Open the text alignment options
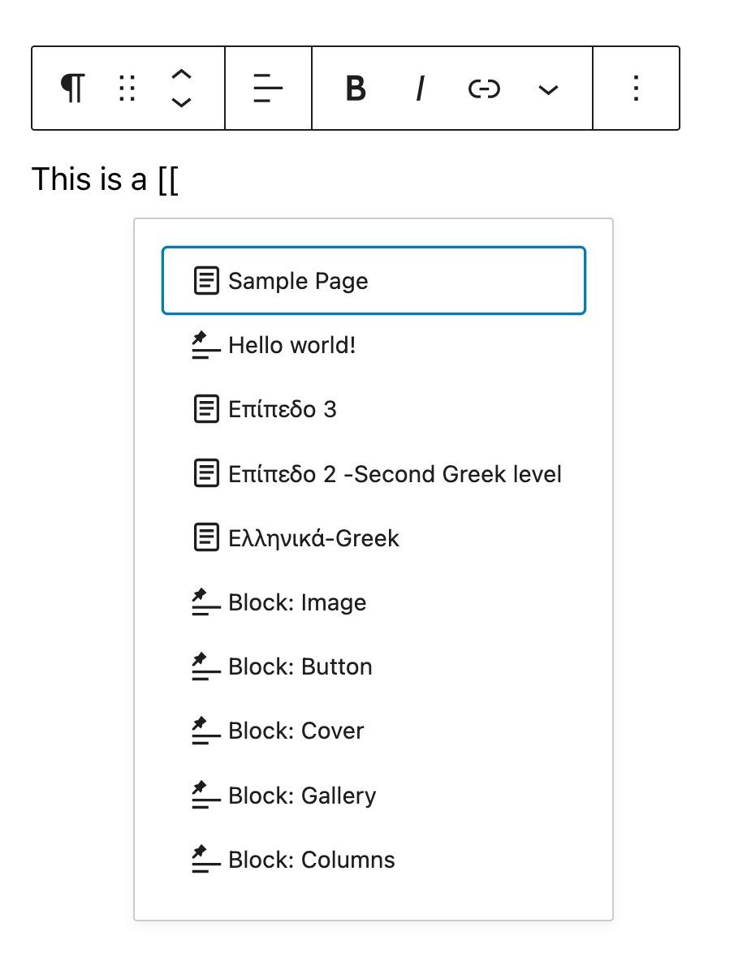Viewport: 747px width, 966px height. [268, 88]
